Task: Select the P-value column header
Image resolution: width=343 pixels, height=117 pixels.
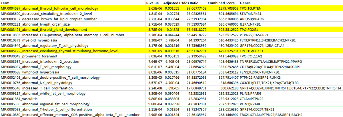Action: [x=154, y=3]
